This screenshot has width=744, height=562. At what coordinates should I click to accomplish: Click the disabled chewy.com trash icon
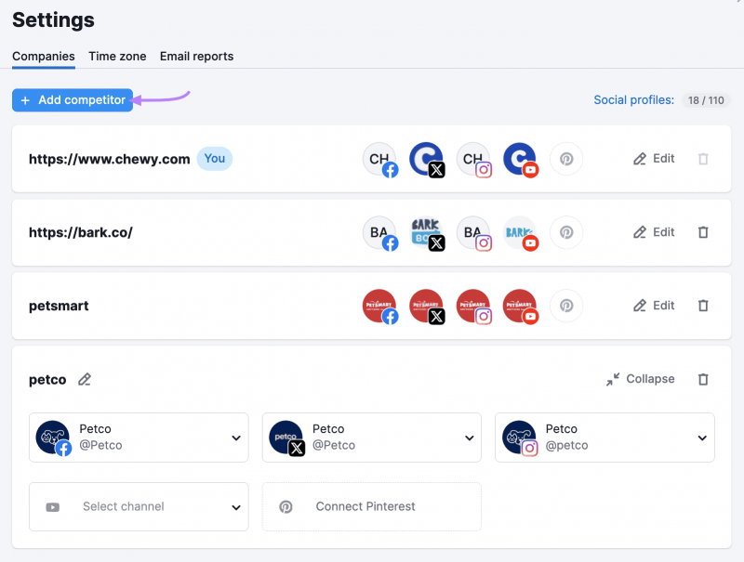pyautogui.click(x=703, y=159)
